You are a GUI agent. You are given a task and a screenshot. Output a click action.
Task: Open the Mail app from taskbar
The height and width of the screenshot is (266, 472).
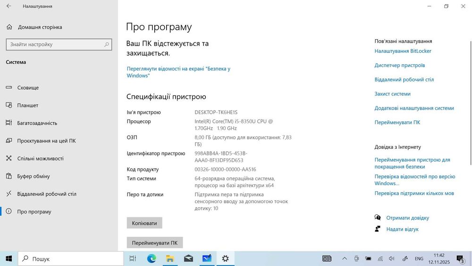click(188, 258)
